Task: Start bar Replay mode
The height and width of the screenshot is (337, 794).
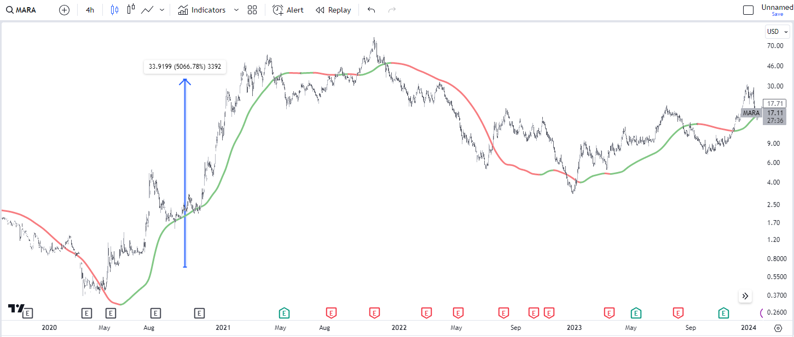Action: pyautogui.click(x=333, y=10)
